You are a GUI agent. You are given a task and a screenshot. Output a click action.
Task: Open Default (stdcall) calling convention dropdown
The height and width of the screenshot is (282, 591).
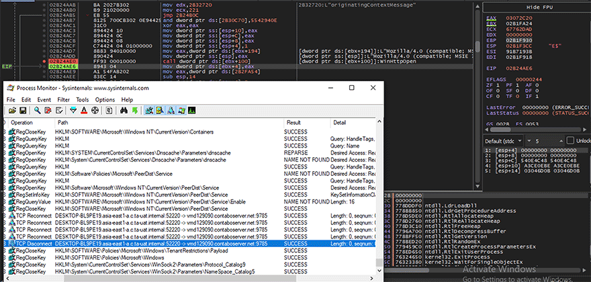[x=503, y=140]
